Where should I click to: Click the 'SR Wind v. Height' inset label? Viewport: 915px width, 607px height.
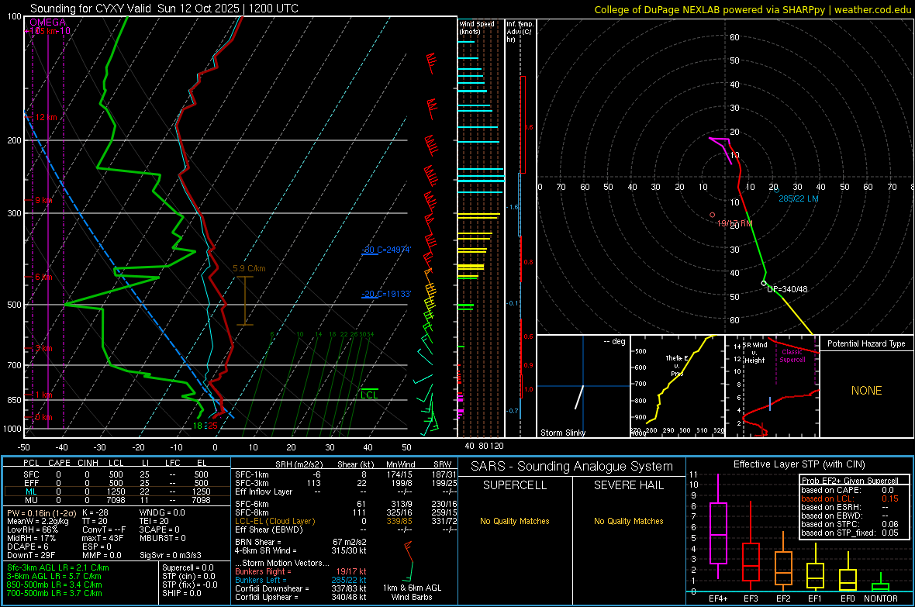pos(754,353)
